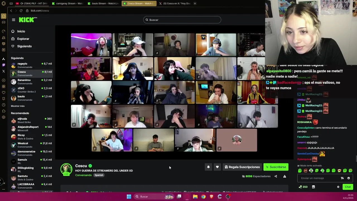Image resolution: width=357 pixels, height=201 pixels.
Task: Open rageylo channel in followed list
Action: (x=31, y=65)
